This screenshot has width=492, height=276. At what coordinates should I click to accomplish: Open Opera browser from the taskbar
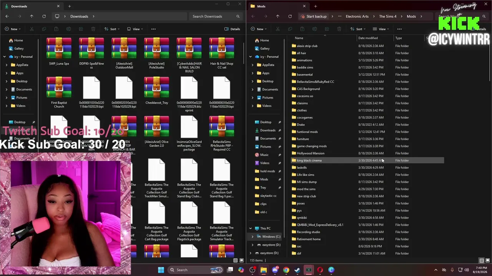tap(320, 270)
